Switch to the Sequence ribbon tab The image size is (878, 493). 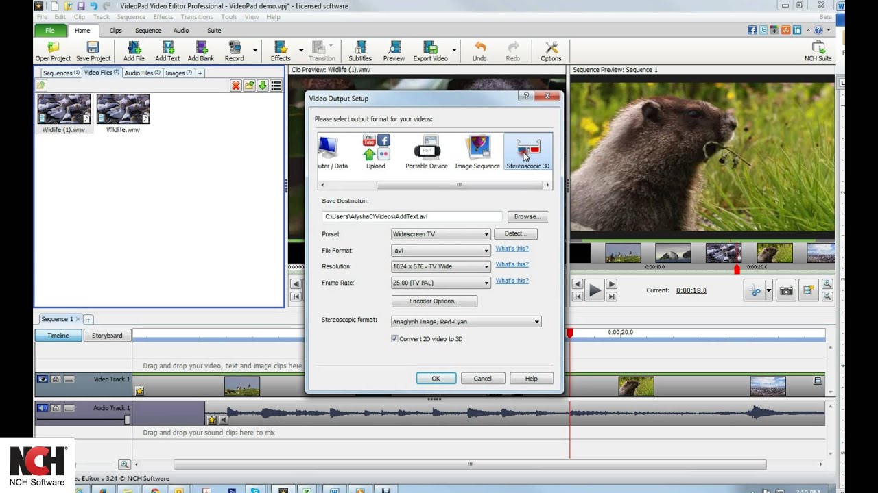[148, 31]
